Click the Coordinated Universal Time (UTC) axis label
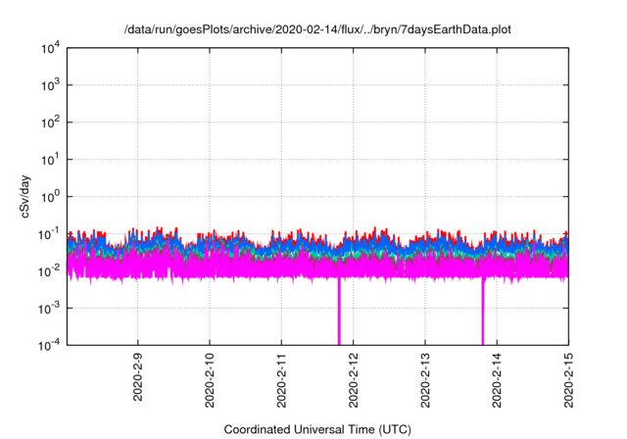627x439 pixels. pos(316,429)
